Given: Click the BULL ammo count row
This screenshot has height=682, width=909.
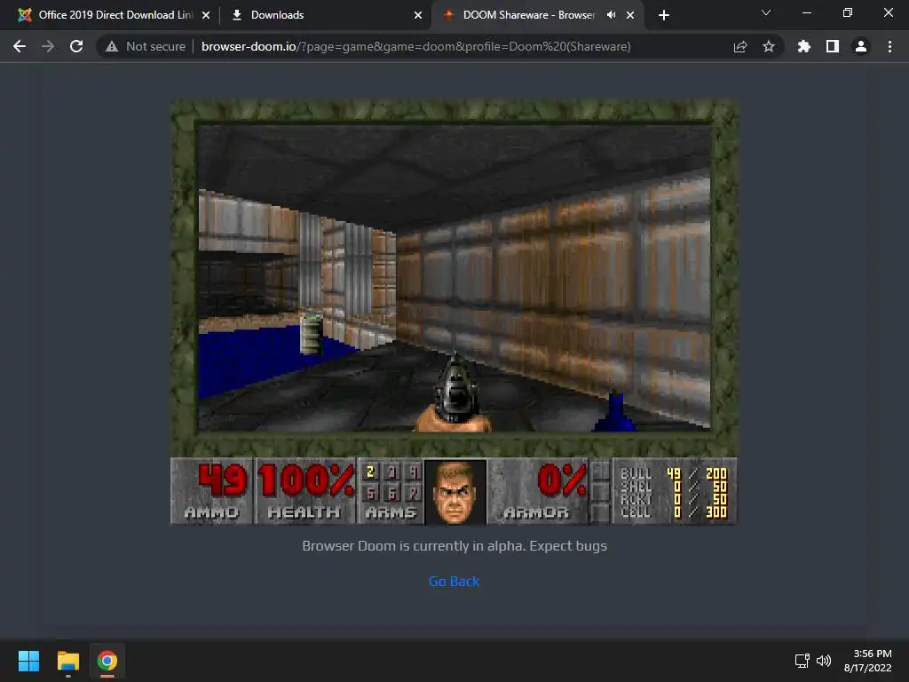Looking at the screenshot, I should point(674,474).
